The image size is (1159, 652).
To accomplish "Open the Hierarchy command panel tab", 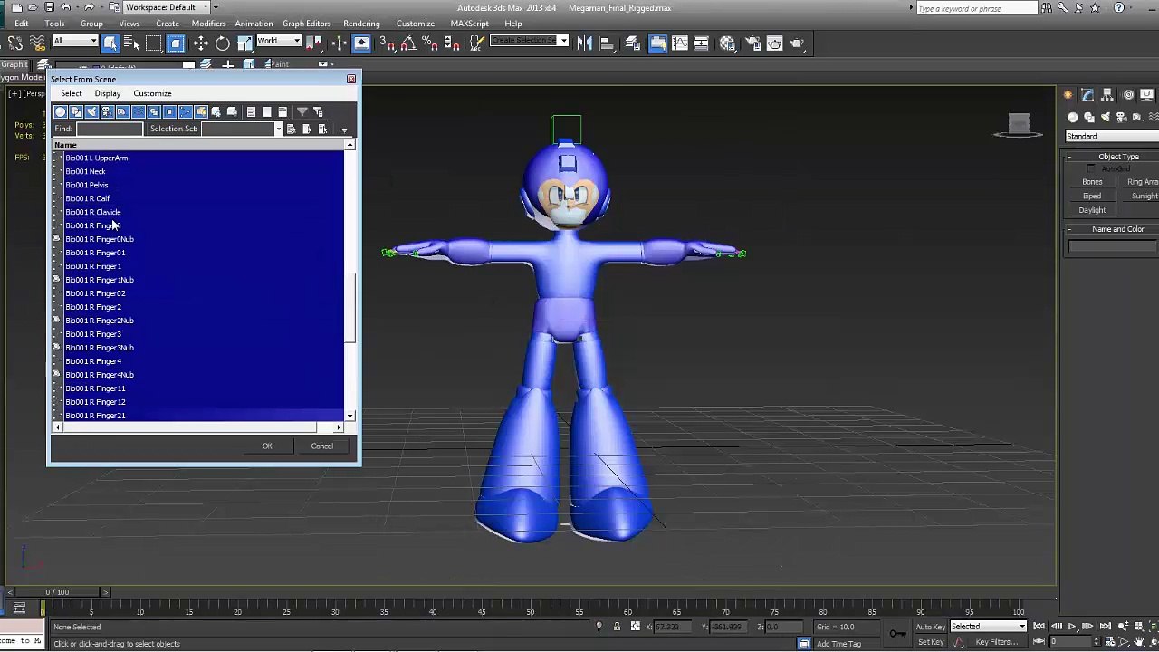I will [1108, 94].
